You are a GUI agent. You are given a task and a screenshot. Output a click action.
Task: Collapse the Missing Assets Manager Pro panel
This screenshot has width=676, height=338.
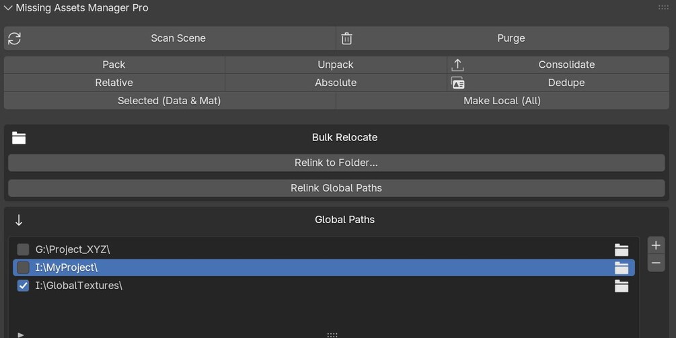8,8
